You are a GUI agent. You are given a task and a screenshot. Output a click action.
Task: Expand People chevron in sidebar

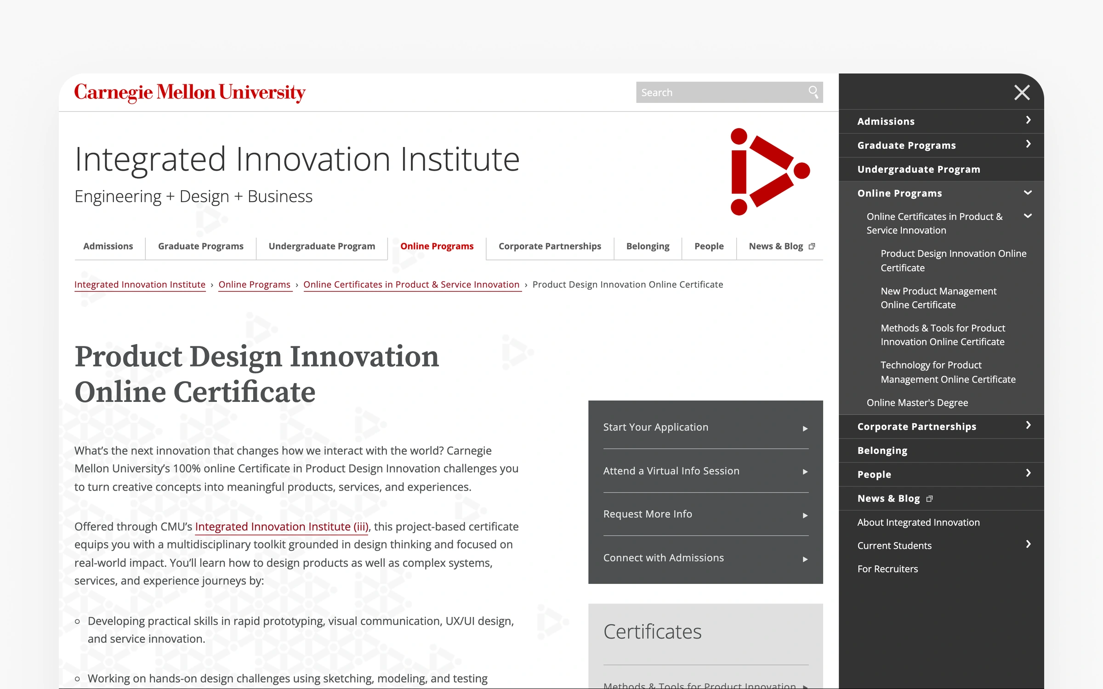1028,473
